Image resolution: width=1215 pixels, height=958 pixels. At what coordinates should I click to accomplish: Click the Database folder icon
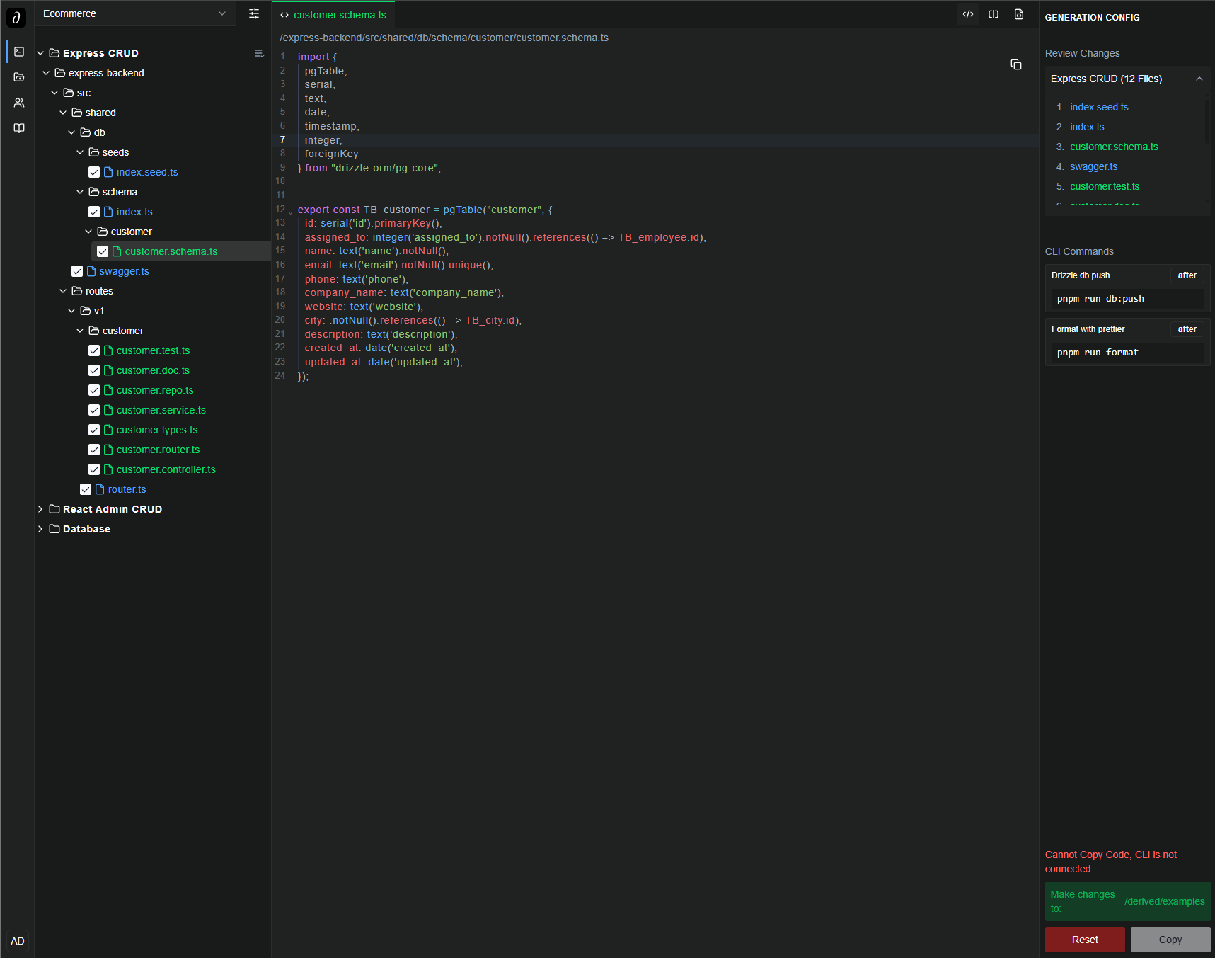[x=54, y=529]
